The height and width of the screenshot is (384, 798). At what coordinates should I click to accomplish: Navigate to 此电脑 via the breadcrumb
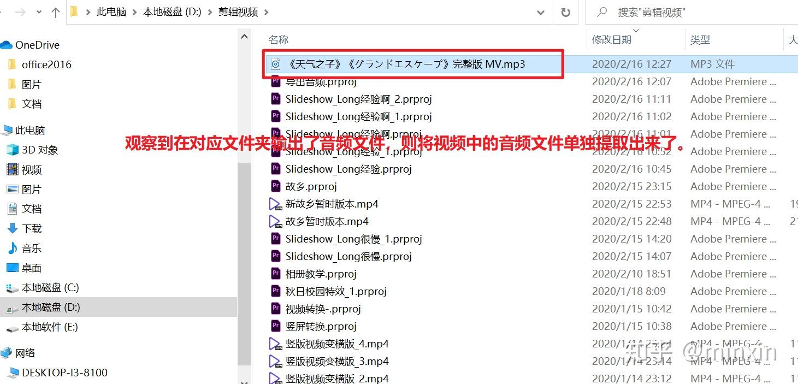click(111, 12)
